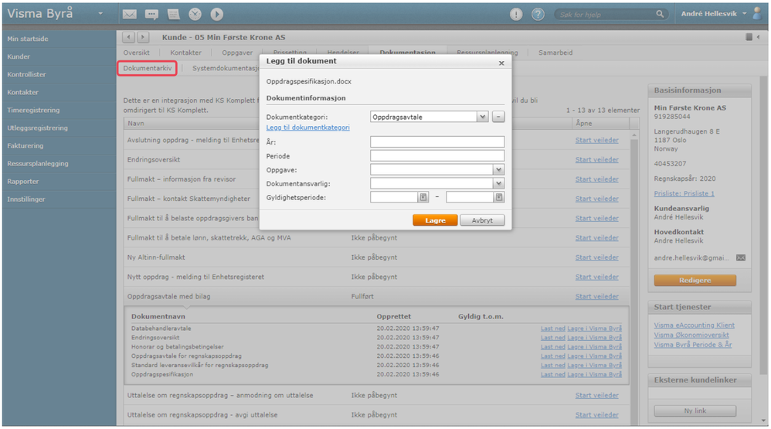Switch to the Systemdokumentasjon subtab

point(226,68)
